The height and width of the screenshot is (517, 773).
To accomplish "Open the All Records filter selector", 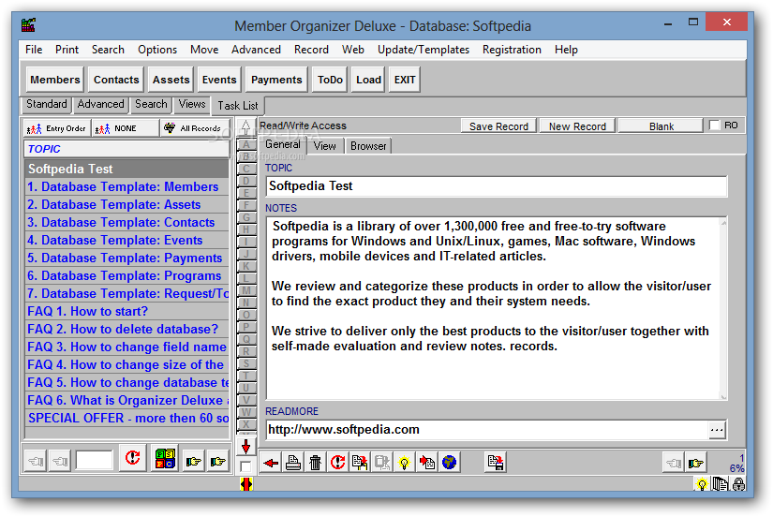I will coord(195,128).
